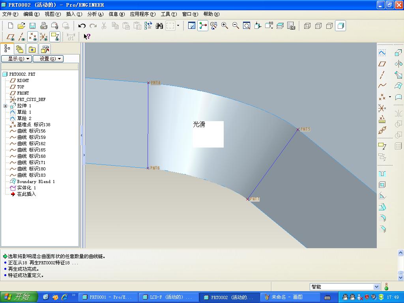Viewport: 404px width, 303px height.
Task: Insert a datum point from right toolbar
Action: click(382, 97)
